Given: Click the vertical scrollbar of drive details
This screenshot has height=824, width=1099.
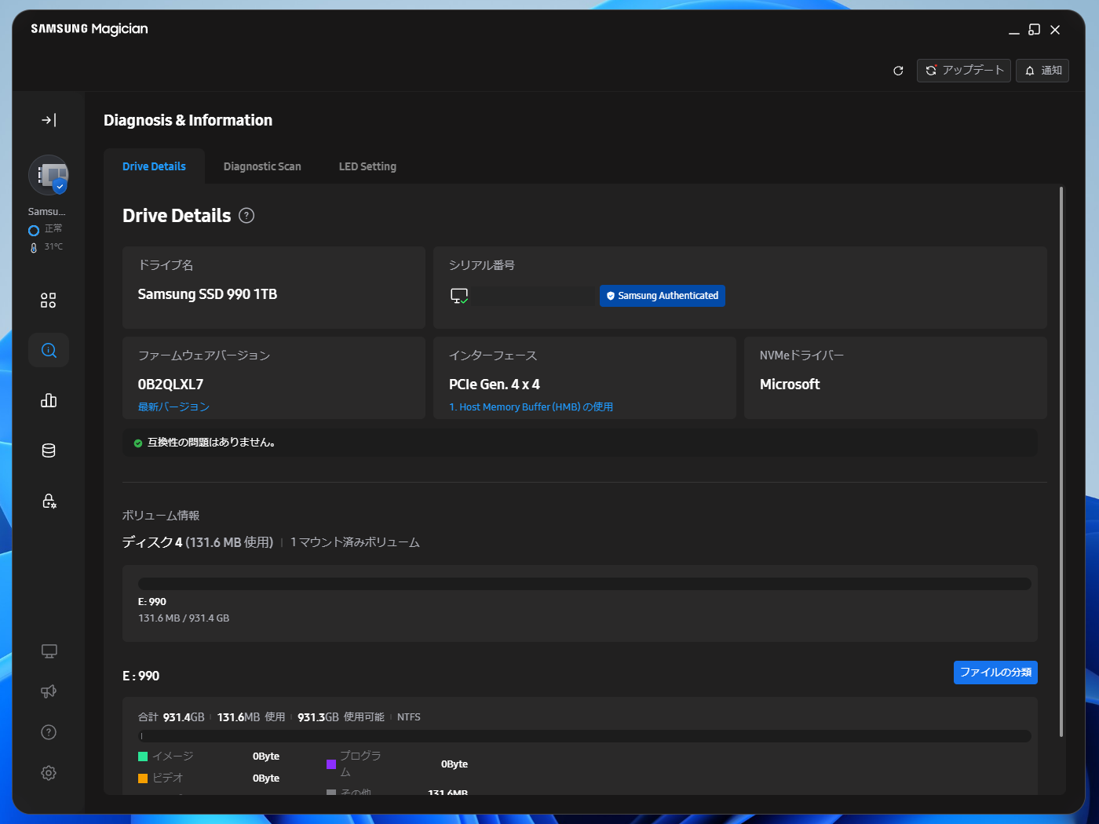Looking at the screenshot, I should [1061, 462].
